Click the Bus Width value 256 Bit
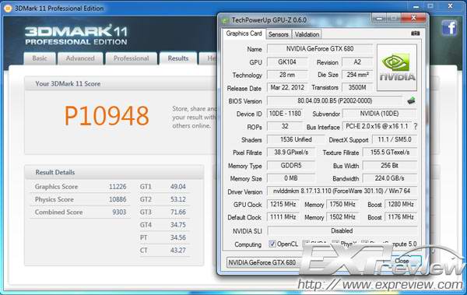 (x=390, y=165)
